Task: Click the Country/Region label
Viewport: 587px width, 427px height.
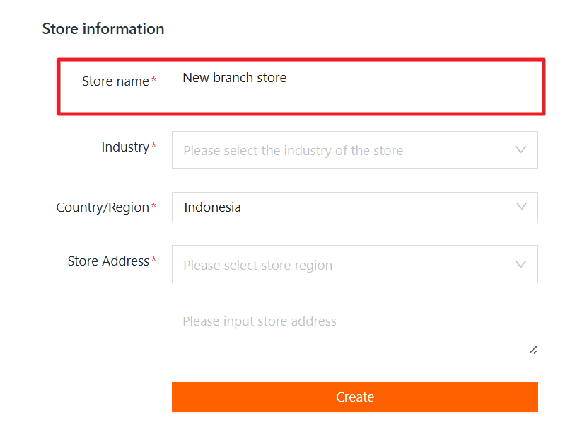Action: click(103, 207)
